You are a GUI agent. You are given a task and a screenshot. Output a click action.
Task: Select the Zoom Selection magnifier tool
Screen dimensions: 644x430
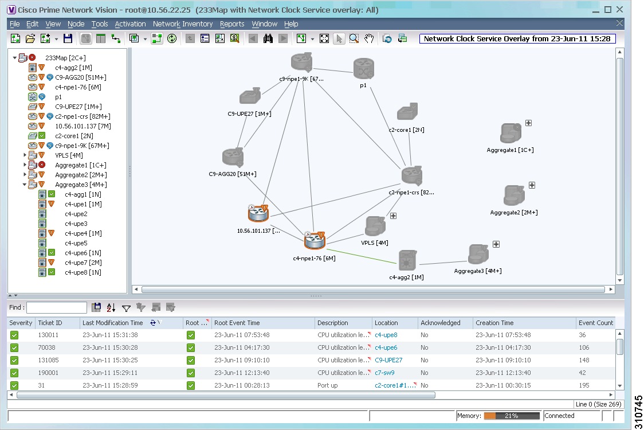click(x=354, y=38)
